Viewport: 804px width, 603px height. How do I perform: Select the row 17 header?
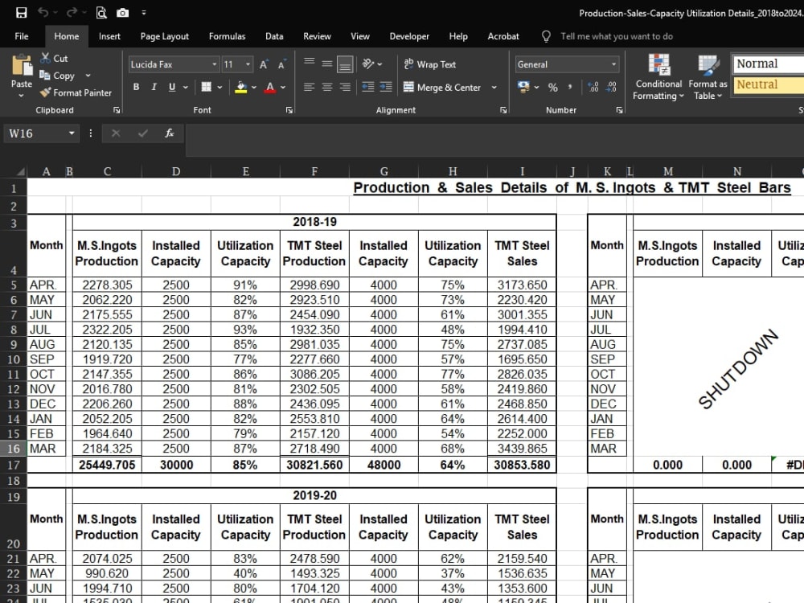tap(14, 465)
